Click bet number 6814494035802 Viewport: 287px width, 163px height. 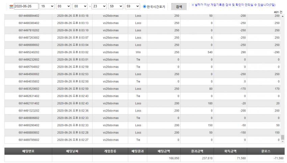[x=29, y=81]
